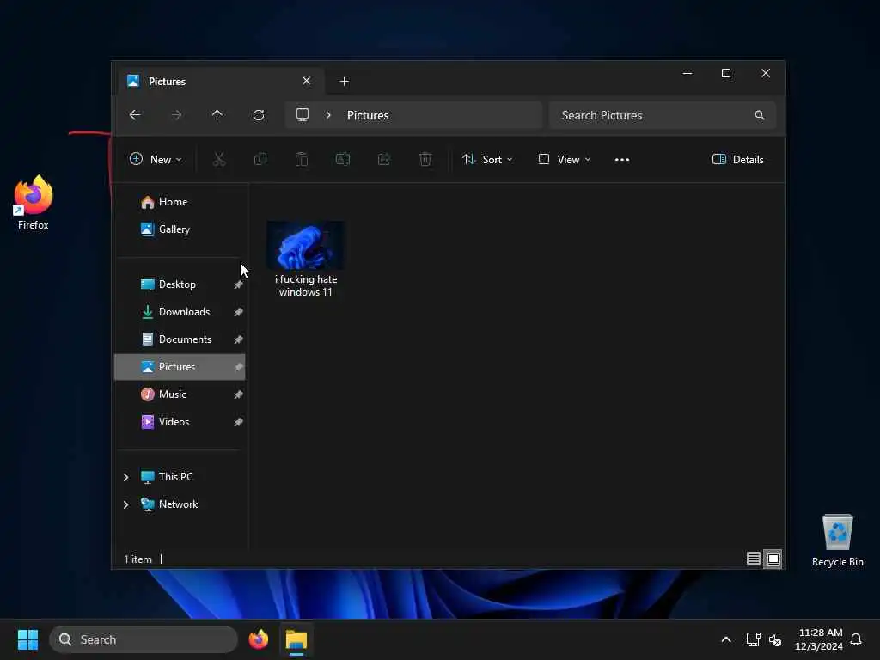
Task: Click pin icon next to Pictures
Action: 239,367
